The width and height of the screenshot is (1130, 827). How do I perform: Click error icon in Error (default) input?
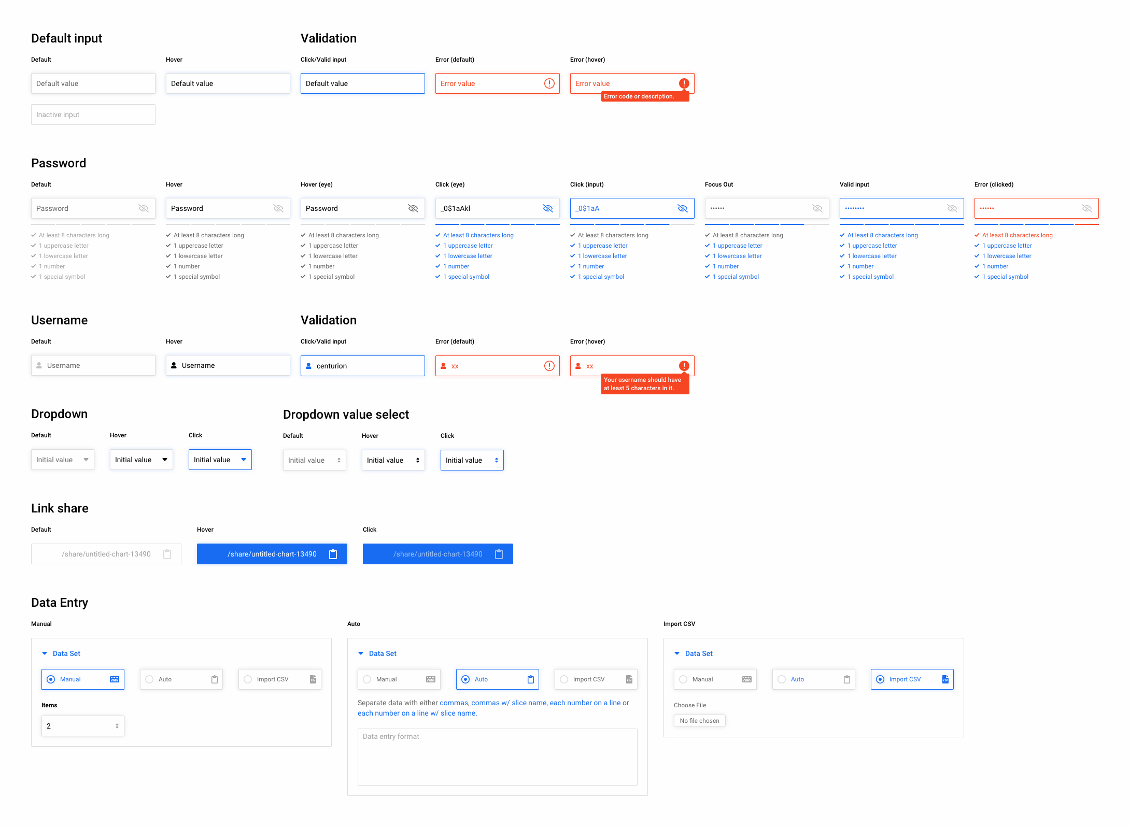coord(549,83)
